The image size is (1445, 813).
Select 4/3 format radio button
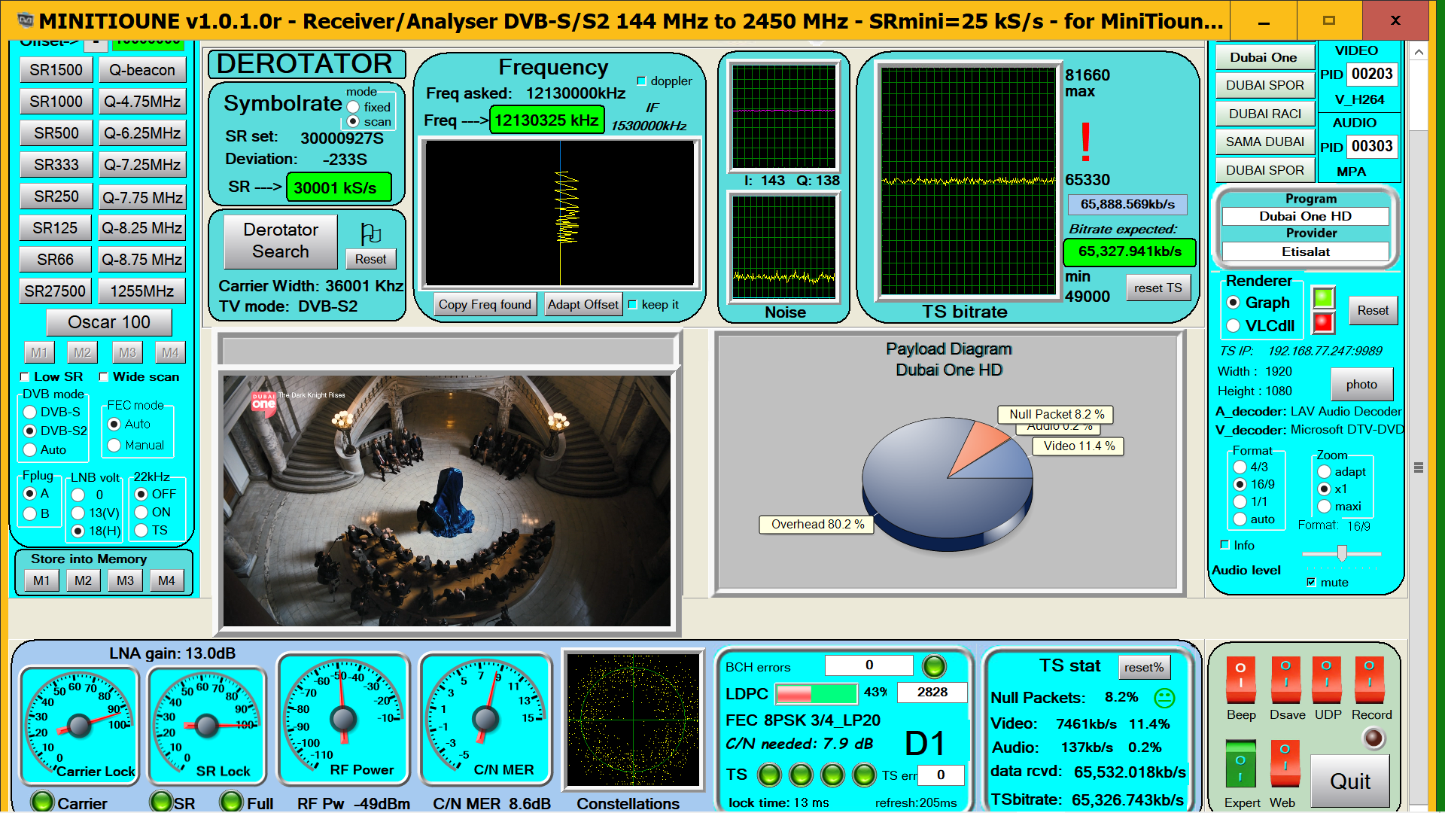1240,467
